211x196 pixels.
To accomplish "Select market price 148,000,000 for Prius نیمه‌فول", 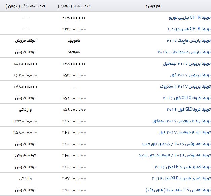I will [x=74, y=64].
